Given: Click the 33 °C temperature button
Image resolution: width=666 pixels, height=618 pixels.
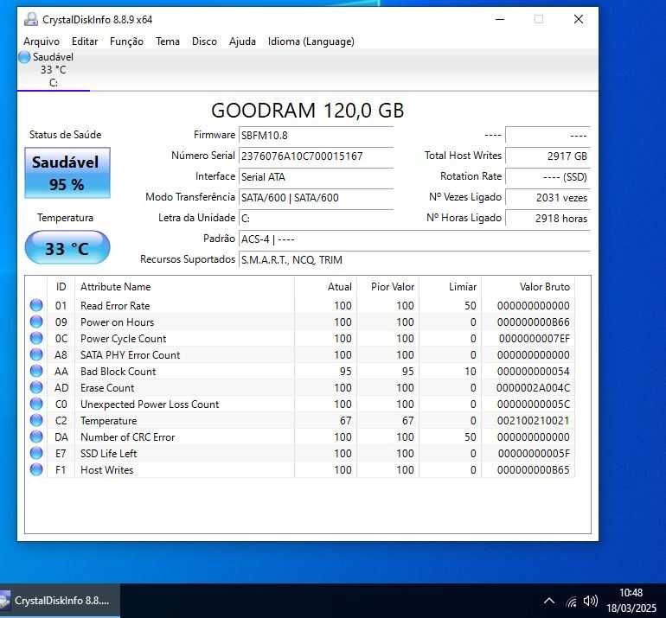Looking at the screenshot, I should pos(67,248).
